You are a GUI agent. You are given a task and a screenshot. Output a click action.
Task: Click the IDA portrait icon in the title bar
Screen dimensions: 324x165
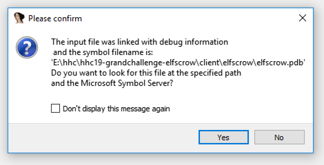point(19,18)
